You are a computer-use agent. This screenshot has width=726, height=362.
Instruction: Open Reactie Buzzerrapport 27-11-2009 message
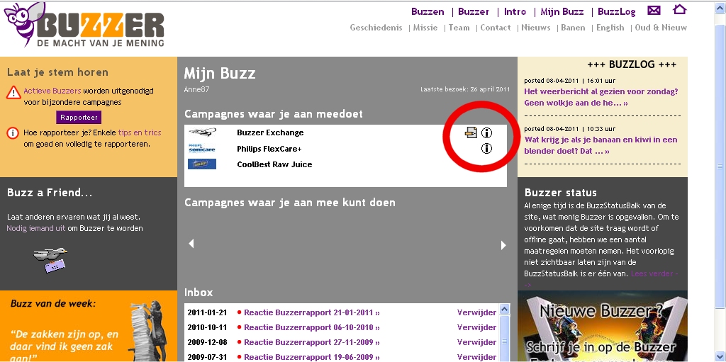click(312, 342)
